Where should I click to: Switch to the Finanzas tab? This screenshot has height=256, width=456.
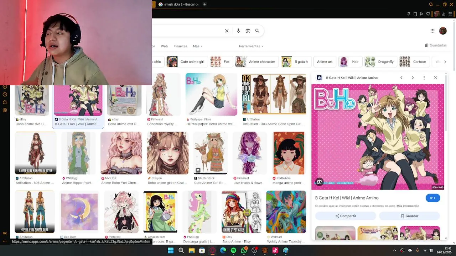tap(180, 46)
